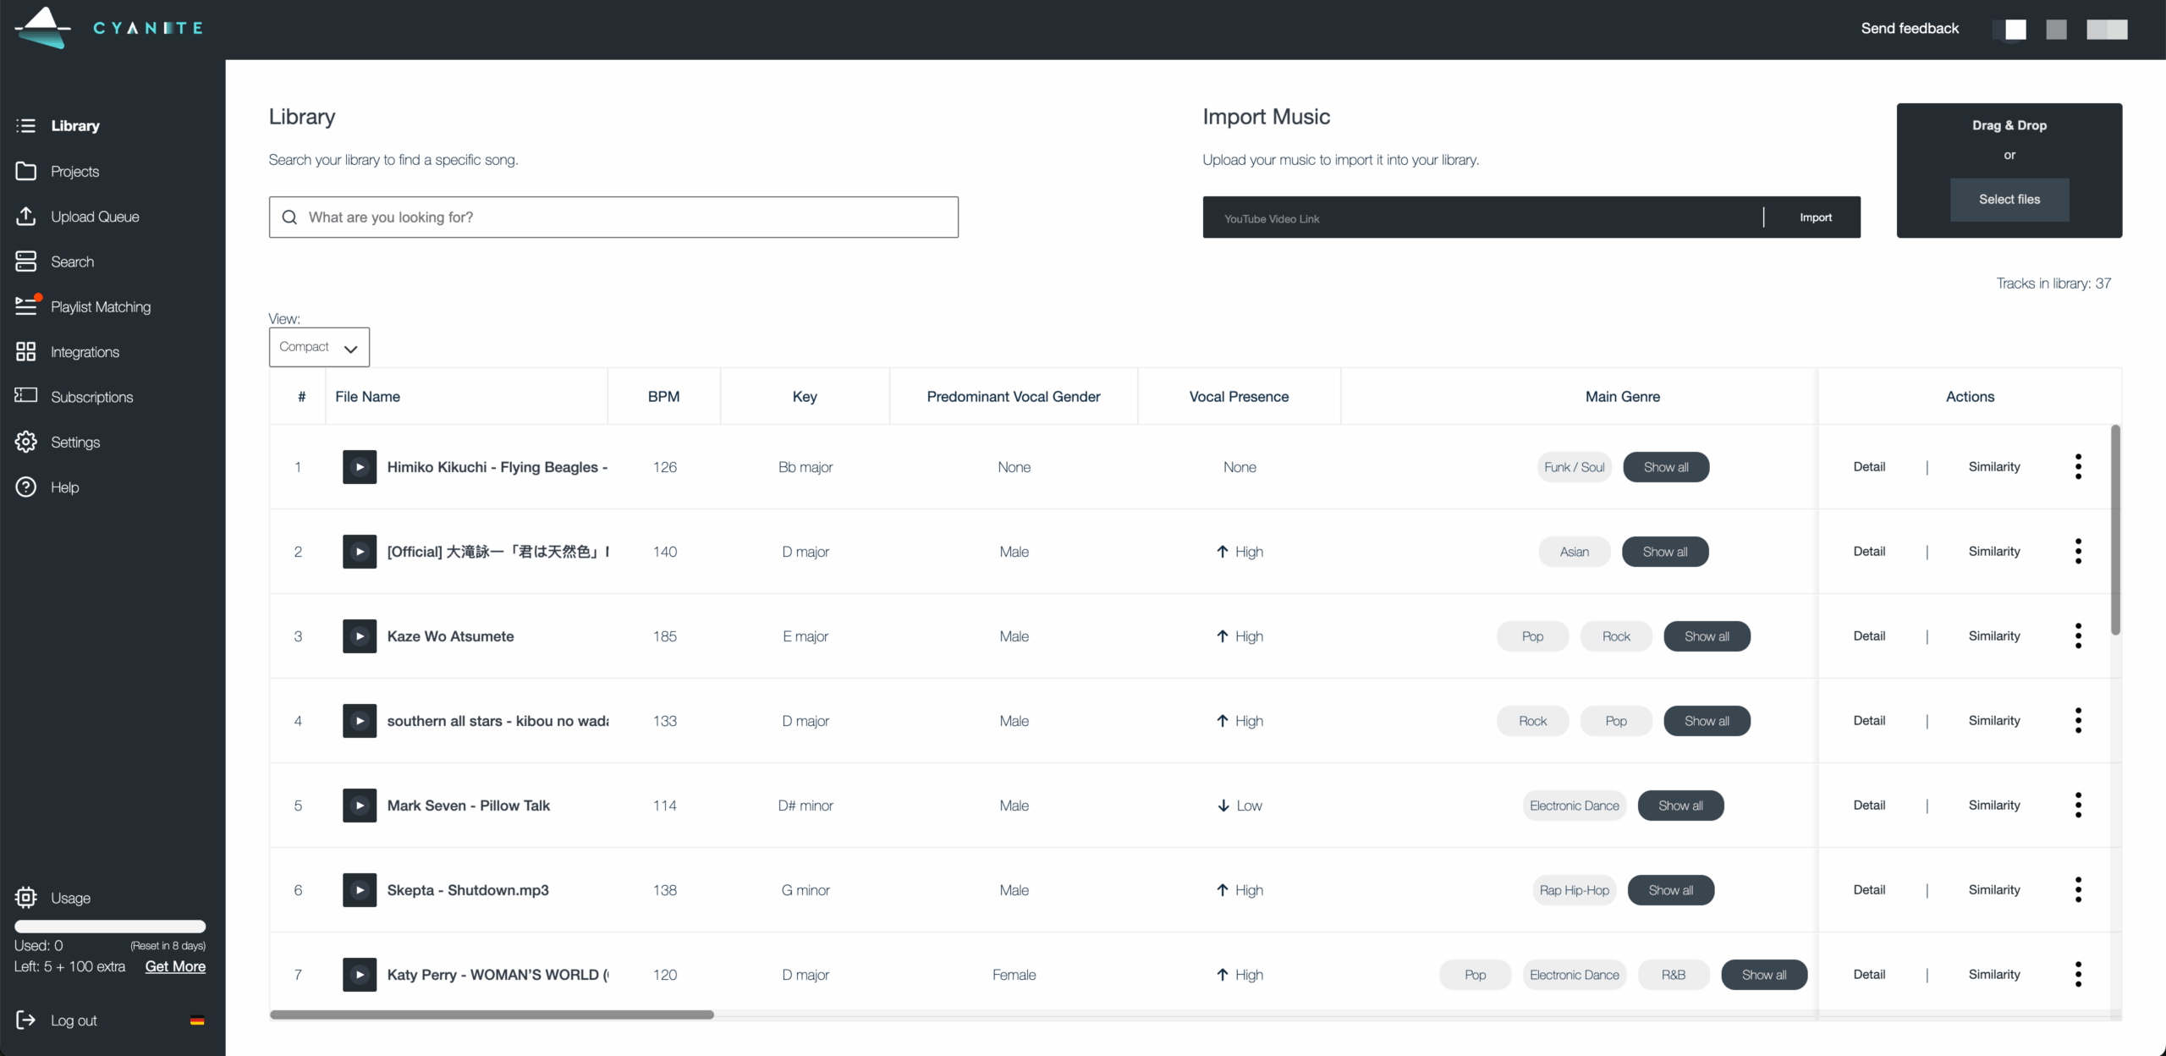Click the Cyanite logo icon
Image resolution: width=2166 pixels, height=1056 pixels.
coord(42,28)
